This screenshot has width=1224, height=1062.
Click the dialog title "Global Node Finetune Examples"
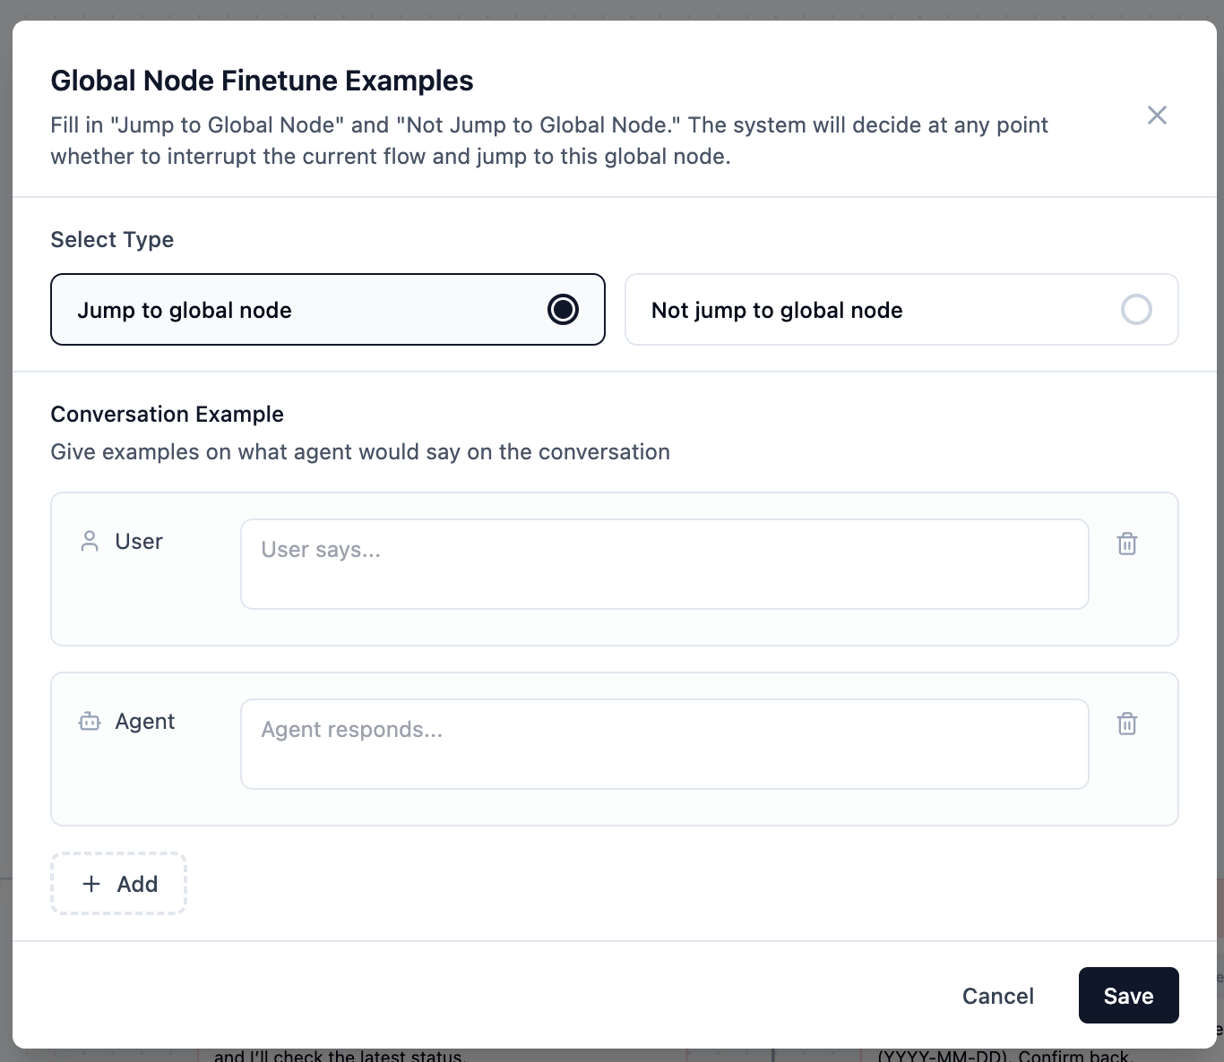262,81
